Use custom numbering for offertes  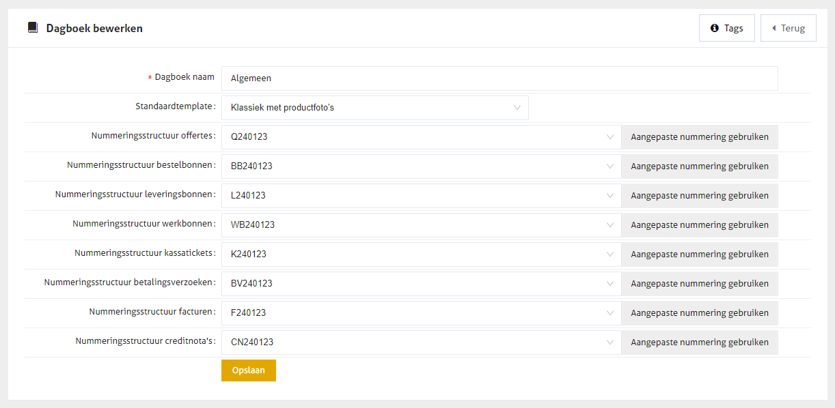pos(699,137)
